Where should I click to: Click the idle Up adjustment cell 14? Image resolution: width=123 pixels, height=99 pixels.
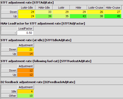click(x=26, y=54)
